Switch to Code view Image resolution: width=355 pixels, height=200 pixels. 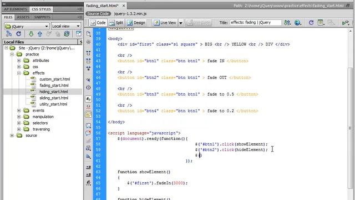pos(98,23)
